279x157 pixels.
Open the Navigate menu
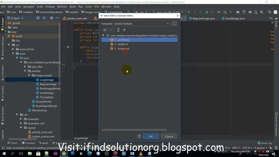tap(29, 7)
